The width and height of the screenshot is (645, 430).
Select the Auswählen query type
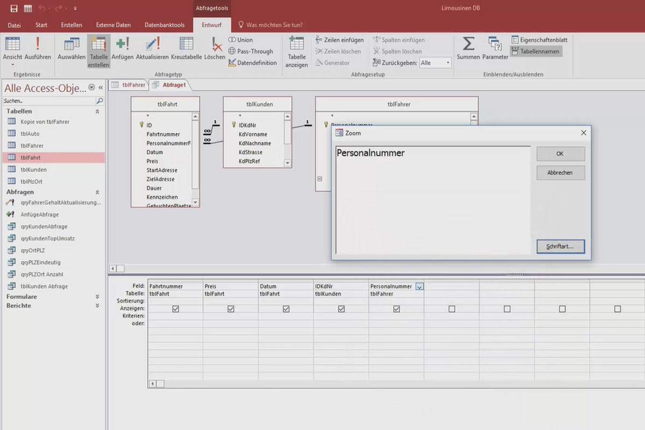71,48
